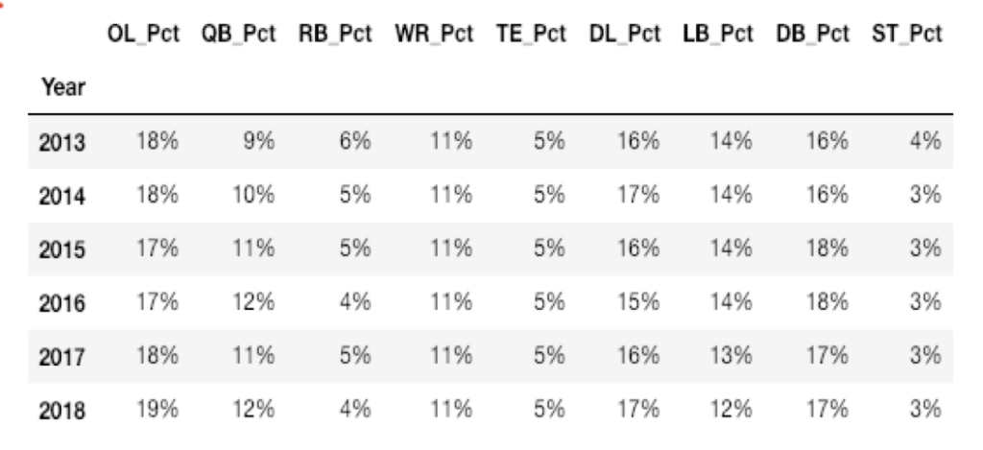Image resolution: width=983 pixels, height=450 pixels.
Task: Click the 9% QB_Pct cell for 2013
Action: pos(259,141)
